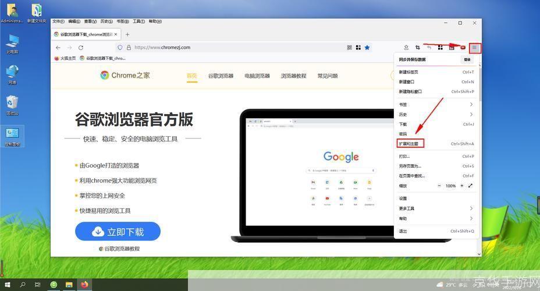Screen dimensions: 540x291
Task: Choose 新建窗口 from the menu
Action: pos(436,81)
